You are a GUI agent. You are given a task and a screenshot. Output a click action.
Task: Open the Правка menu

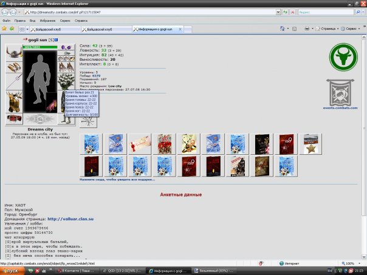pos(20,21)
